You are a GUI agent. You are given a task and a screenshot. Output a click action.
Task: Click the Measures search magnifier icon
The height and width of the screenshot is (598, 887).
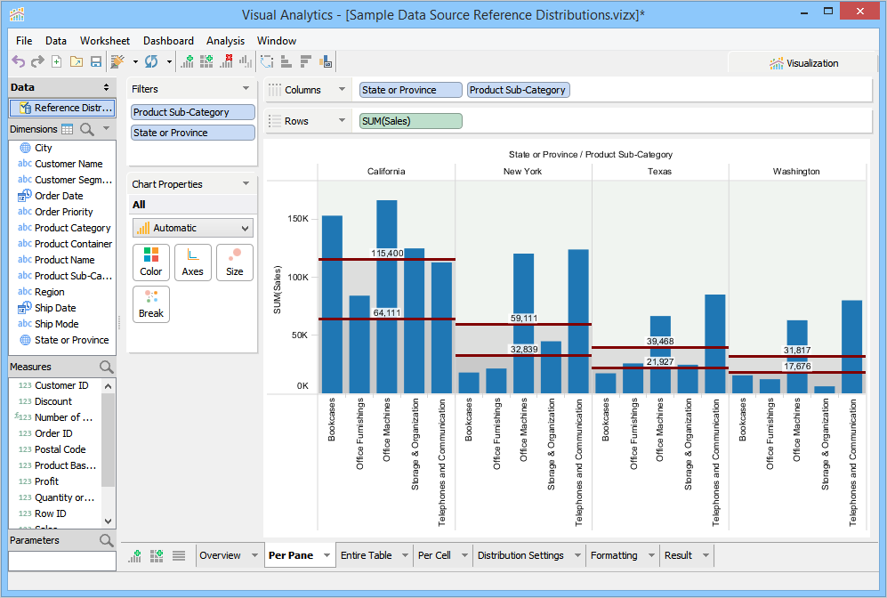(107, 367)
